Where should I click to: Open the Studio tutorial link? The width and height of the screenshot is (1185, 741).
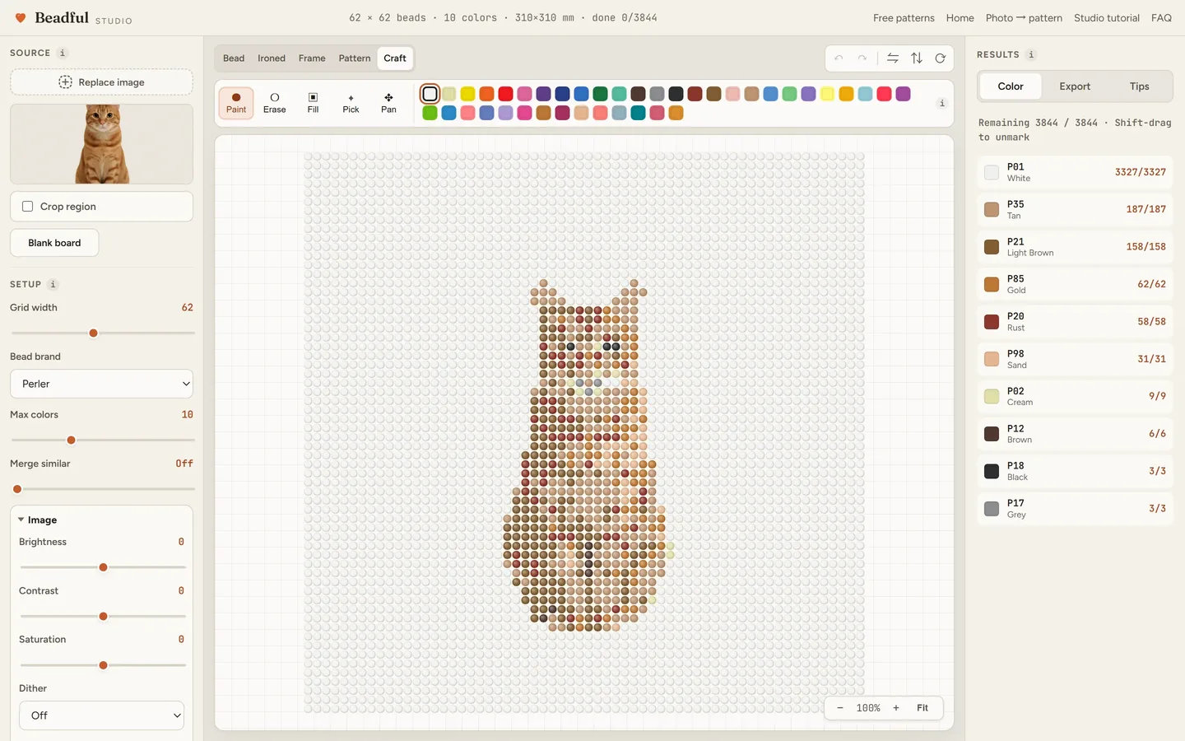(x=1107, y=18)
